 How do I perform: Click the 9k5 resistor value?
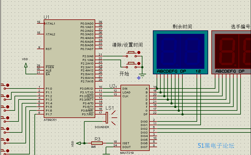pos(93,147)
